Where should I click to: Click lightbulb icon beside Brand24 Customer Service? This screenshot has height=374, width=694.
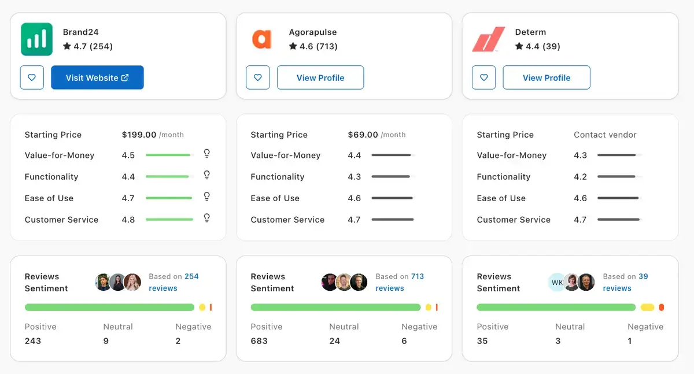206,218
